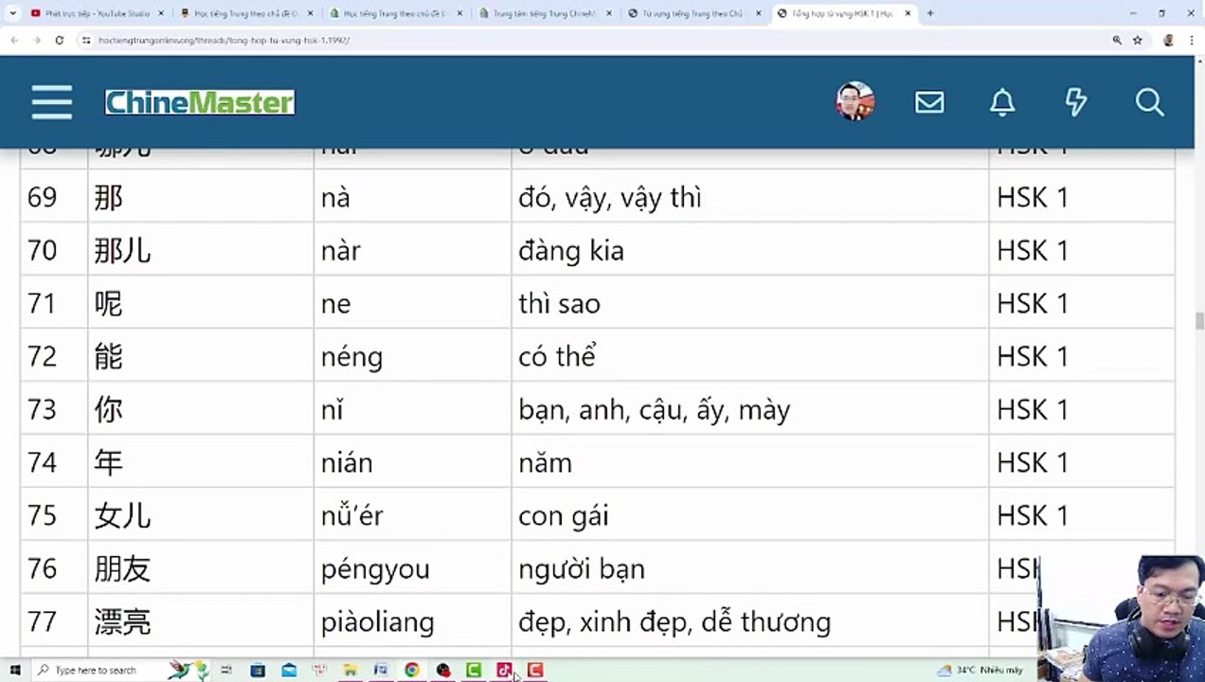This screenshot has width=1205, height=682.
Task: Click the word 女儿 in row 75
Action: coord(123,515)
